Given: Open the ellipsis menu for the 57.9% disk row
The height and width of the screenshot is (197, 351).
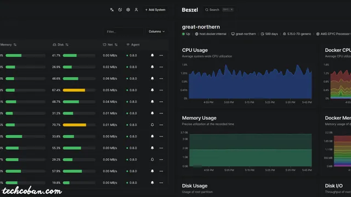Looking at the screenshot, I should [x=161, y=171].
